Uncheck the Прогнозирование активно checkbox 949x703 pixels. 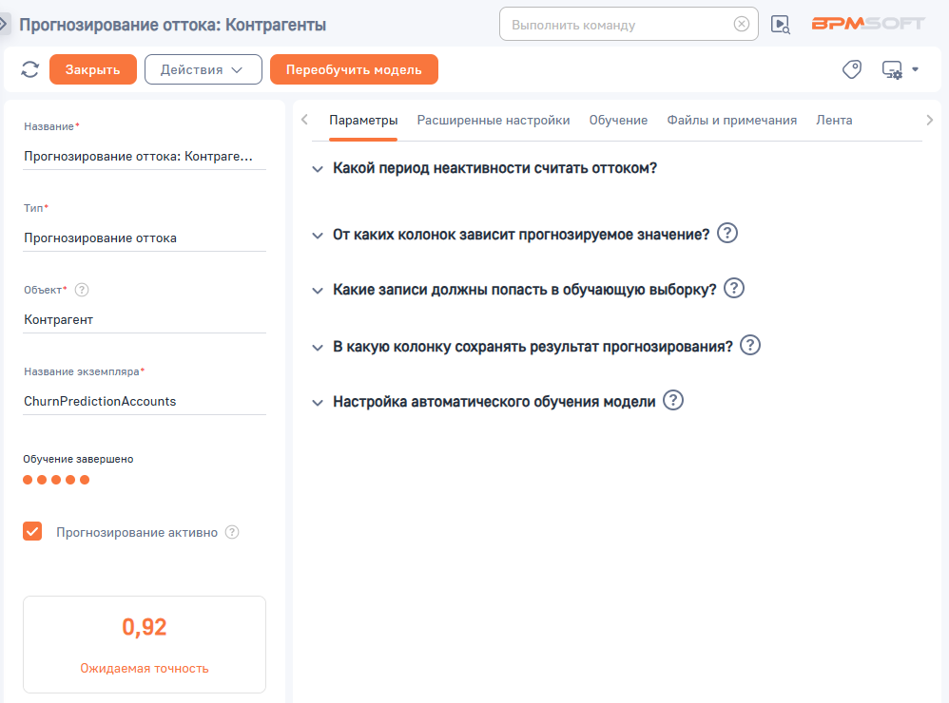[x=32, y=531]
